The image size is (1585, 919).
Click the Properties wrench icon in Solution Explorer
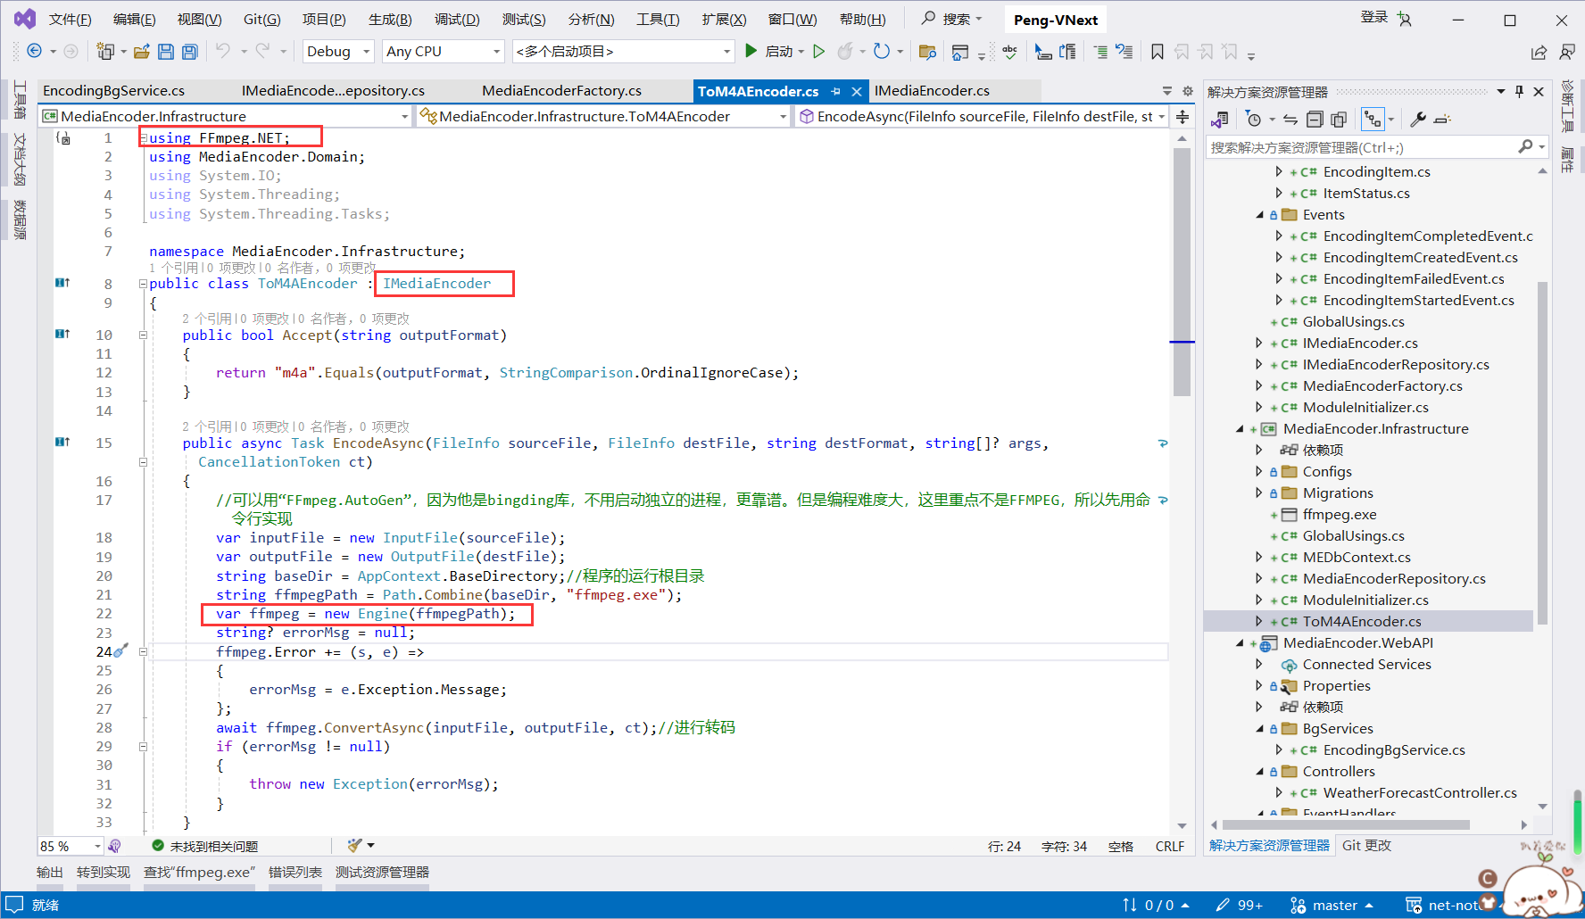pos(1418,119)
